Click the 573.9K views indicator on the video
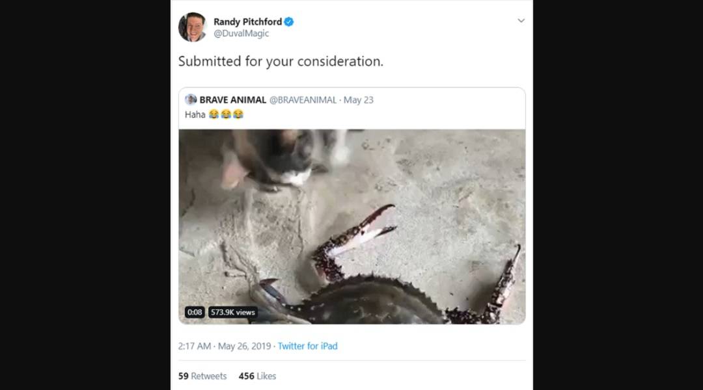This screenshot has height=390, width=703. coord(232,312)
